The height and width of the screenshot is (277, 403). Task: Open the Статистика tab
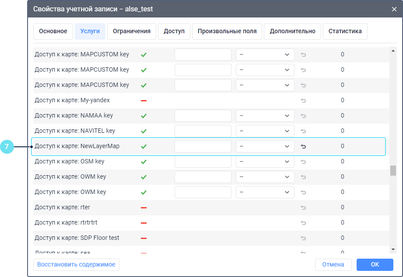click(x=345, y=31)
